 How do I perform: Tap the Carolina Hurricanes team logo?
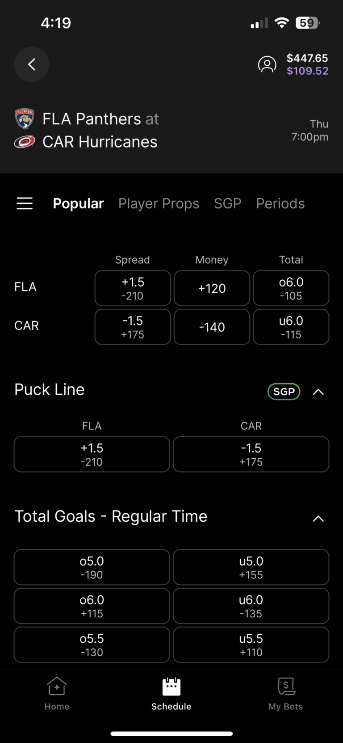click(x=25, y=142)
